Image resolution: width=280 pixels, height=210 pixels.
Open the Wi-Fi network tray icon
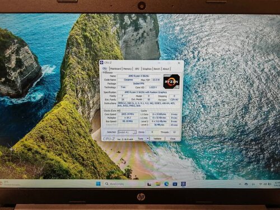260,184
